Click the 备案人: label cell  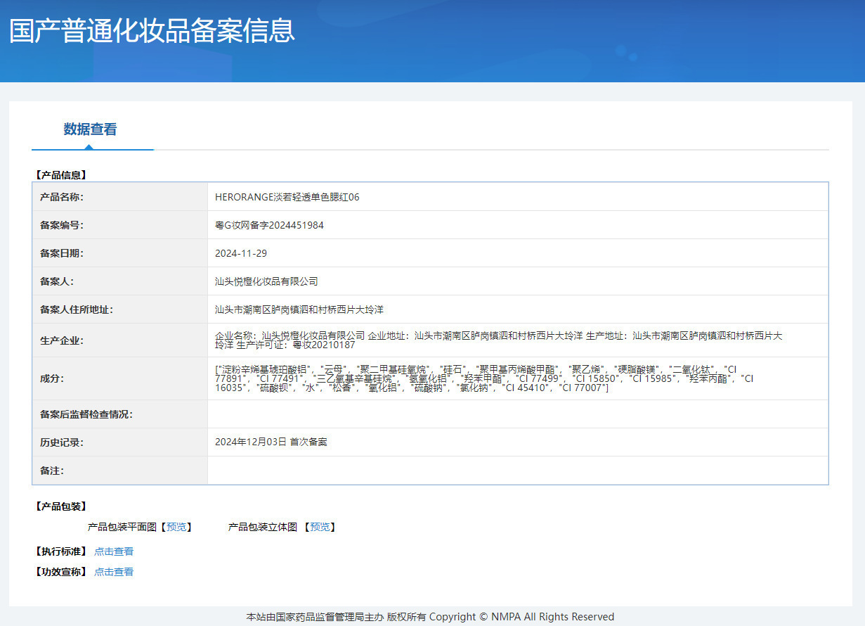pyautogui.click(x=120, y=281)
